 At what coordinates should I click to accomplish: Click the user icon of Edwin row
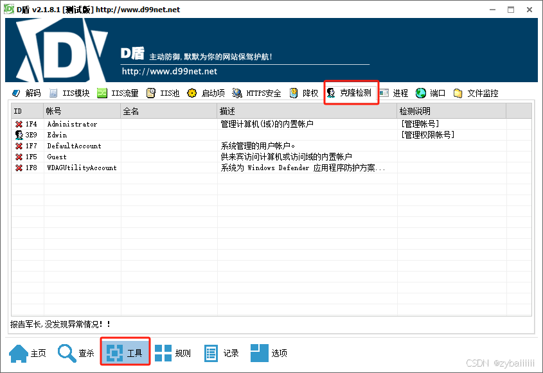19,135
